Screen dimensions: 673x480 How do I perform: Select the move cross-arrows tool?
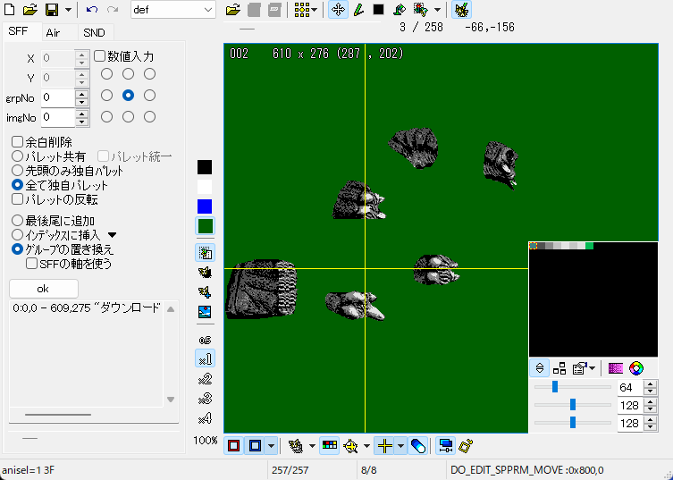pyautogui.click(x=338, y=10)
